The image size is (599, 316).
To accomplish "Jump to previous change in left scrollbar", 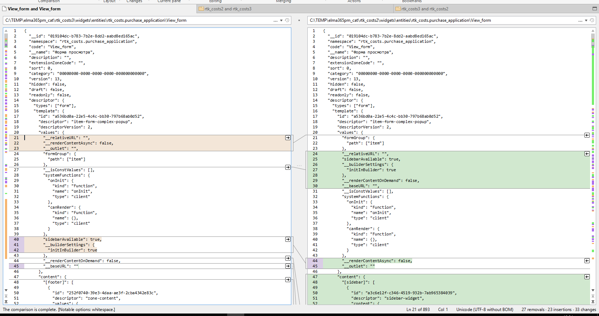I will coord(6,296).
